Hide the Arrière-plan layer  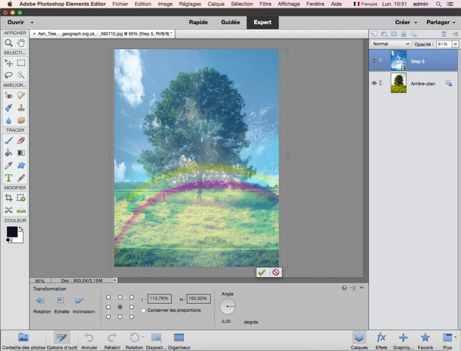click(374, 83)
